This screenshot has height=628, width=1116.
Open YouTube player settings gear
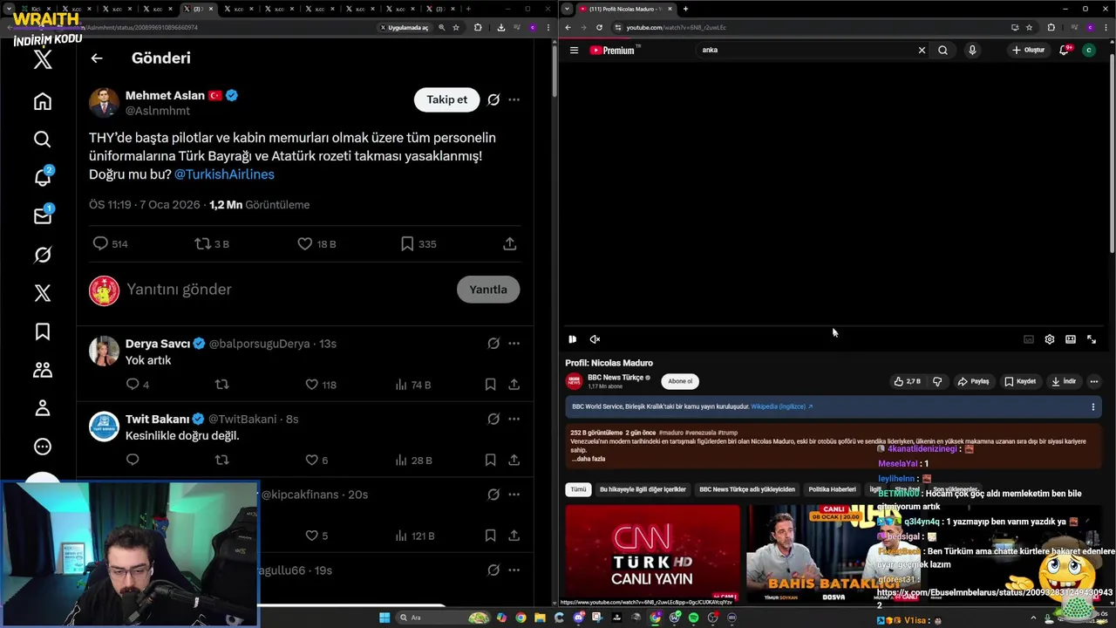[x=1050, y=339]
